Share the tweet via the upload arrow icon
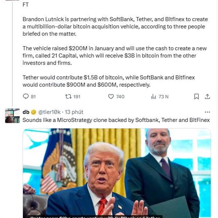This screenshot has height=218, width=218. pyautogui.click(x=207, y=97)
